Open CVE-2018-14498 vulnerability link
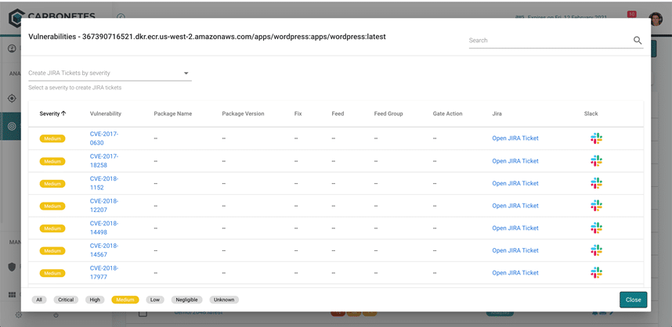672x327 pixels. pyautogui.click(x=104, y=228)
